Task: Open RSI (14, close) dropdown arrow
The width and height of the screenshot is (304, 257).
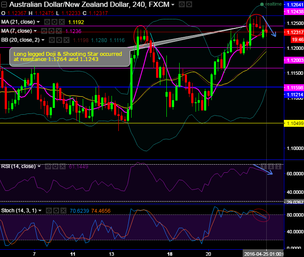Action: 39,166
